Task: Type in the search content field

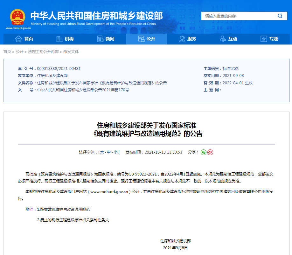Action: click(x=237, y=16)
